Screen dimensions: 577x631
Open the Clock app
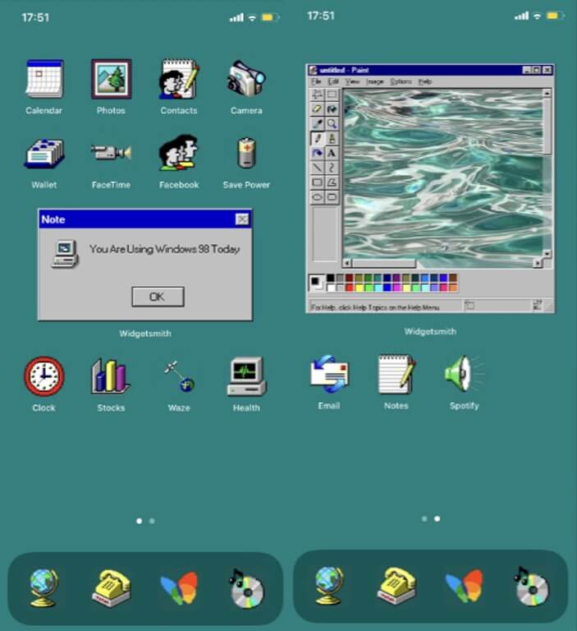(x=44, y=377)
